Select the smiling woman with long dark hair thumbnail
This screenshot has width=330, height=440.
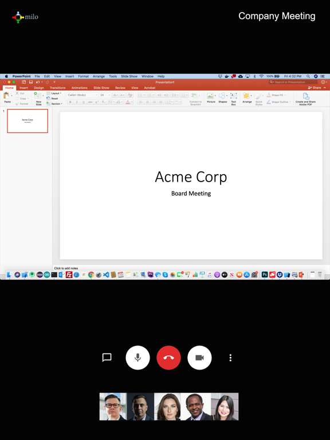click(x=225, y=406)
